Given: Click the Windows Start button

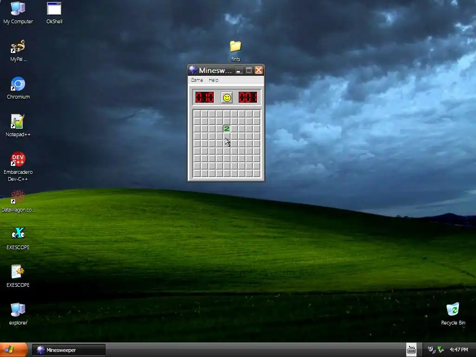Looking at the screenshot, I should [13, 350].
